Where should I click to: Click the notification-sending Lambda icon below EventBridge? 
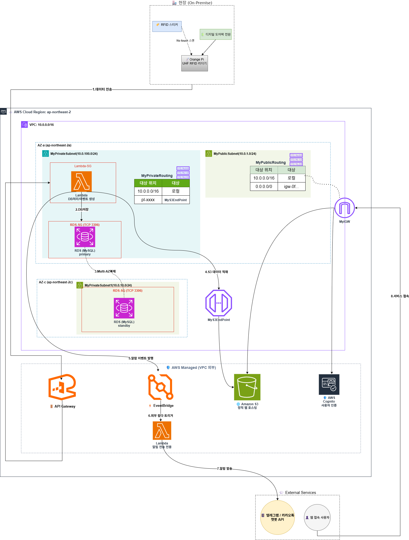(162, 430)
